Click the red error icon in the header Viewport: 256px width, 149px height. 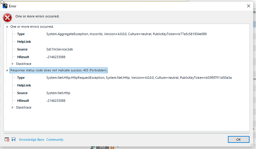pyautogui.click(x=7, y=18)
